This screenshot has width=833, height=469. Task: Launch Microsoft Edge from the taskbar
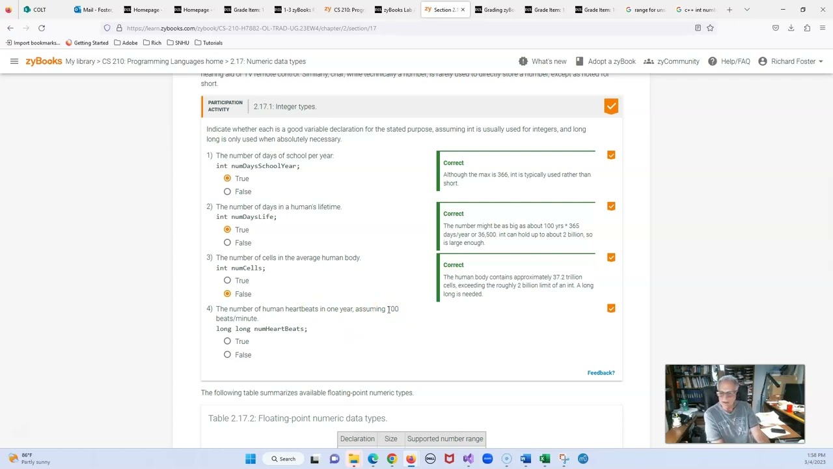click(x=373, y=459)
